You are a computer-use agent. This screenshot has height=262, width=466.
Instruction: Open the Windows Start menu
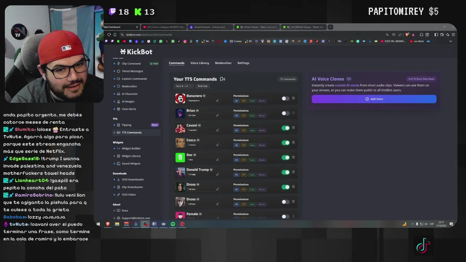(98, 224)
